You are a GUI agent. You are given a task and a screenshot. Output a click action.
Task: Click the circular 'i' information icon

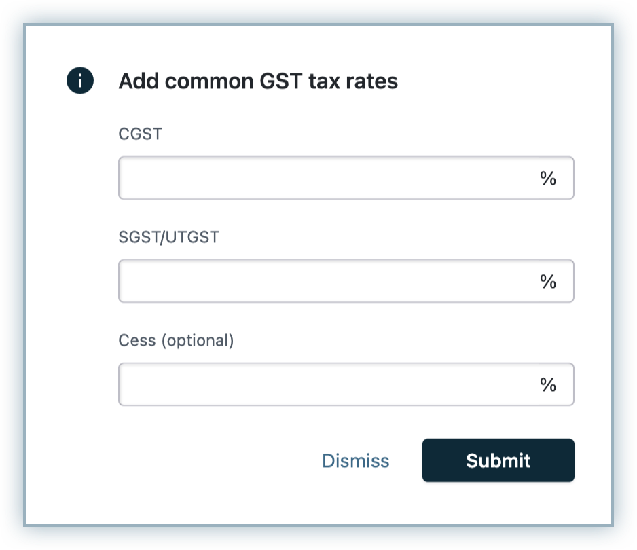pyautogui.click(x=79, y=81)
